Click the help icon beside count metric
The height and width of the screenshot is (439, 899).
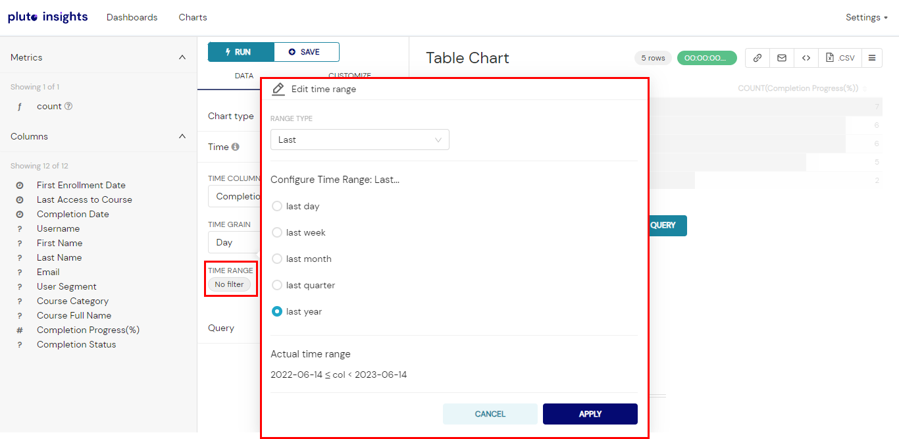pyautogui.click(x=68, y=106)
